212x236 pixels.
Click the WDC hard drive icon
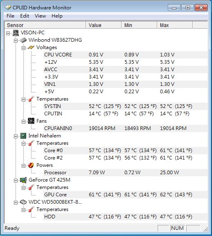coord(23,202)
